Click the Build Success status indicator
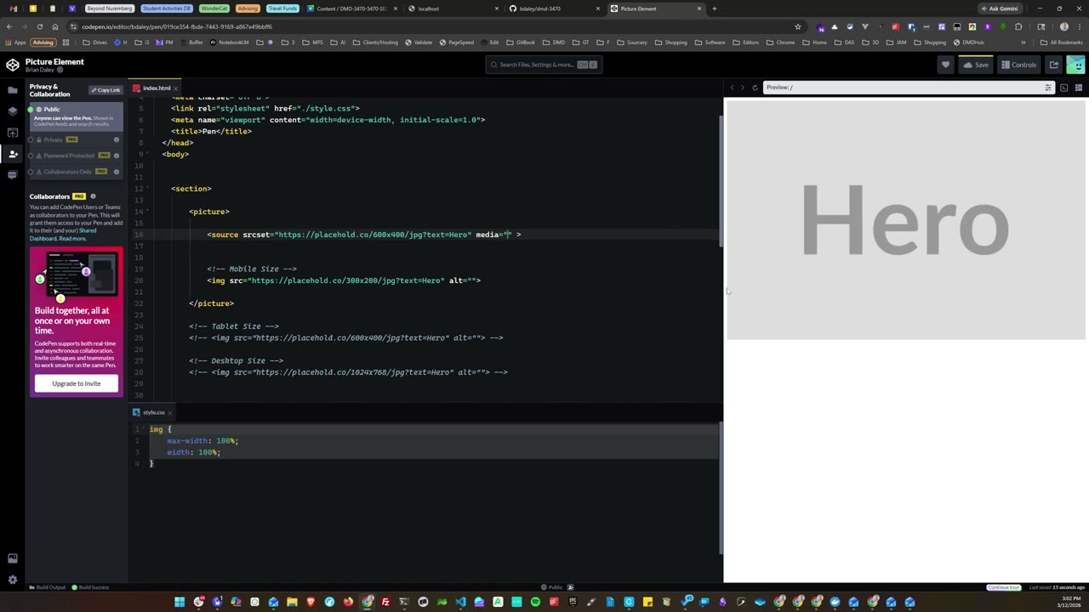1089x612 pixels. tap(90, 587)
